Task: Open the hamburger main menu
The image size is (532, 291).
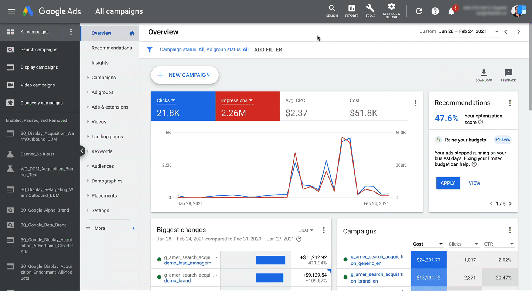Action: (12, 11)
